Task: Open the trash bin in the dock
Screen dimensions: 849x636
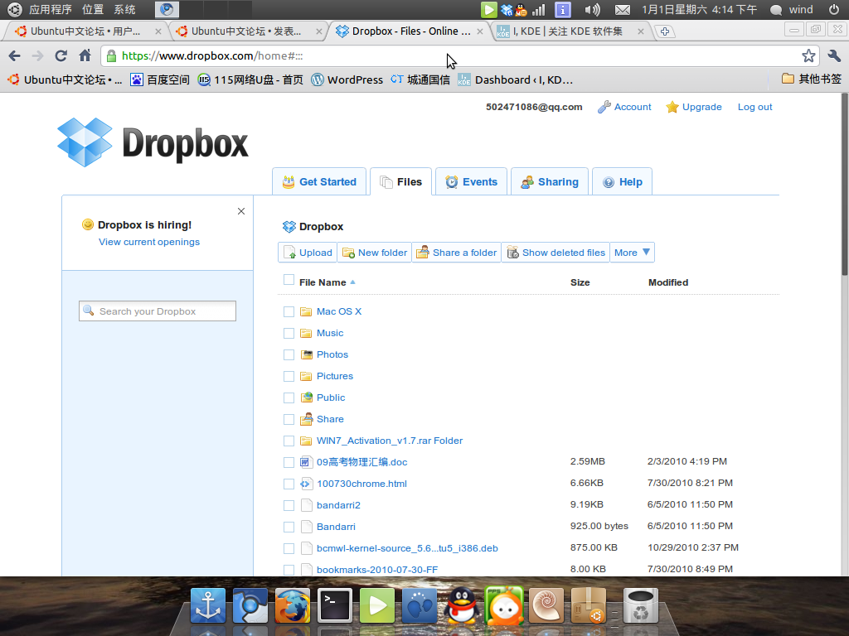Action: coord(641,605)
